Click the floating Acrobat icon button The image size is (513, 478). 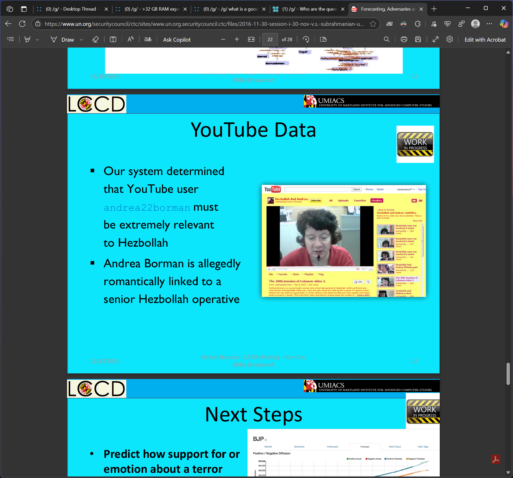tap(495, 459)
